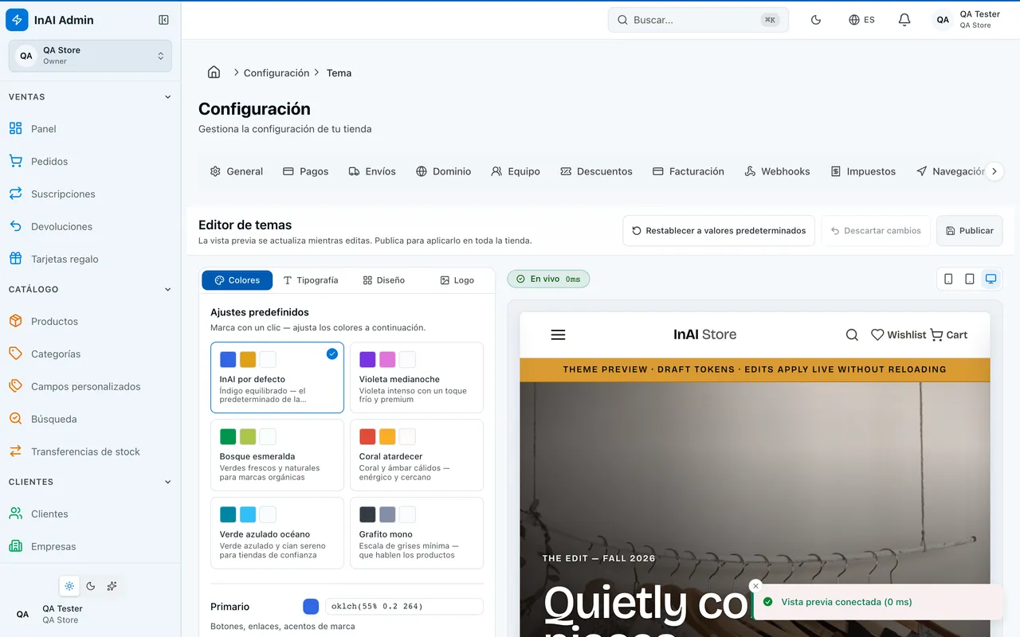The width and height of the screenshot is (1020, 637).
Task: Click the Primario oklch value field
Action: 404,607
